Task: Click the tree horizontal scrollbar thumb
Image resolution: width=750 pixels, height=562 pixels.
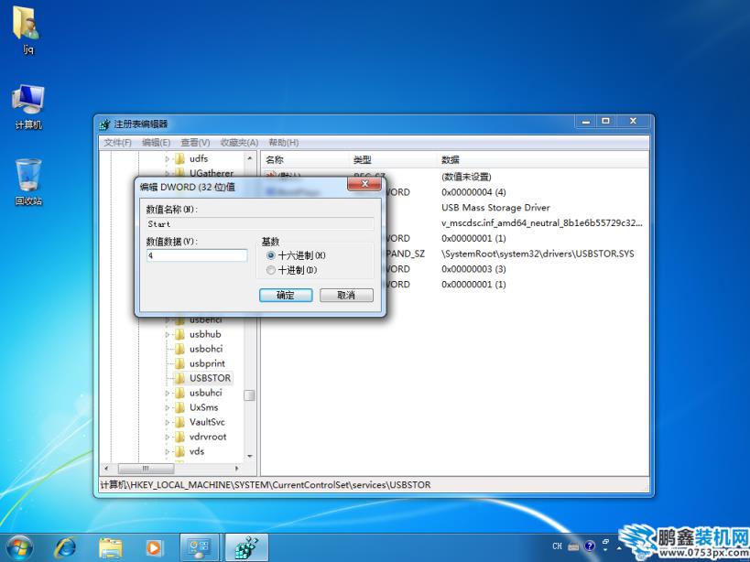Action: 146,469
